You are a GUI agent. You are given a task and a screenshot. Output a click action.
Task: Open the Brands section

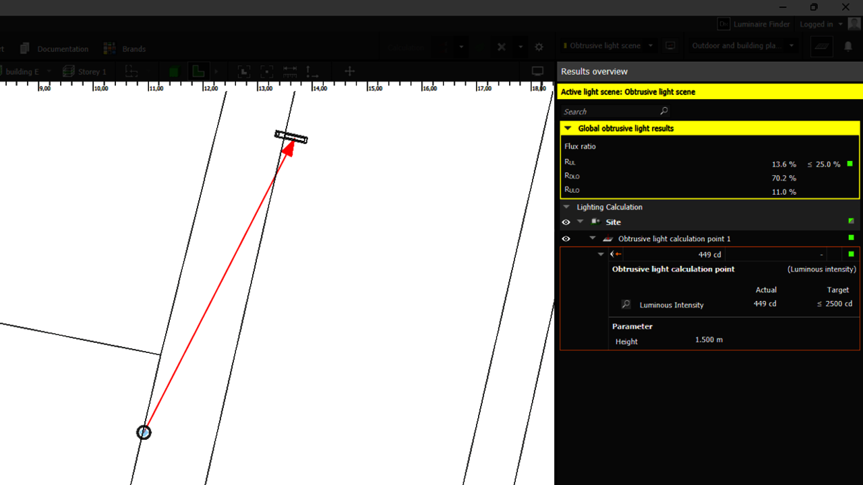133,48
